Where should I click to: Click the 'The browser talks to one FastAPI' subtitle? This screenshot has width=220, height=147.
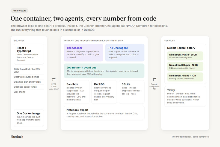(89, 28)
